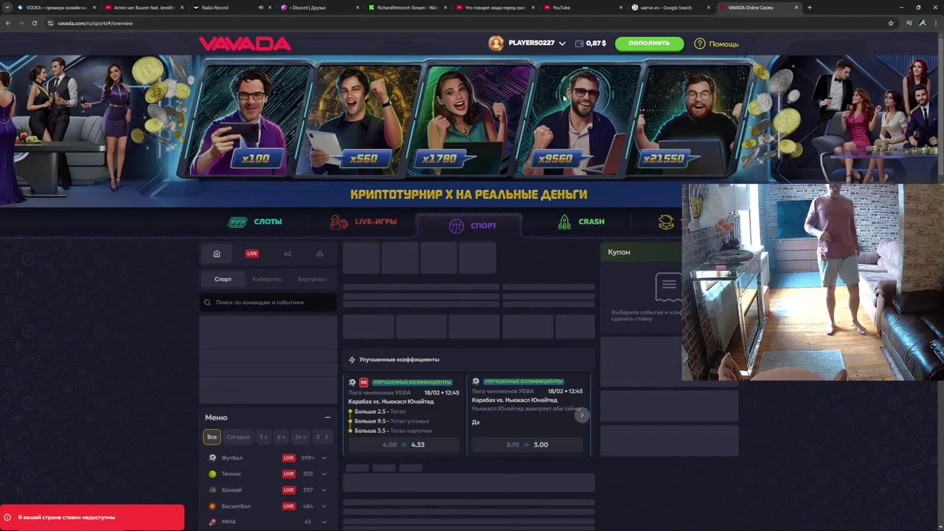Image resolution: width=944 pixels, height=531 pixels.
Task: Click the search by teams and events field
Action: pyautogui.click(x=268, y=302)
